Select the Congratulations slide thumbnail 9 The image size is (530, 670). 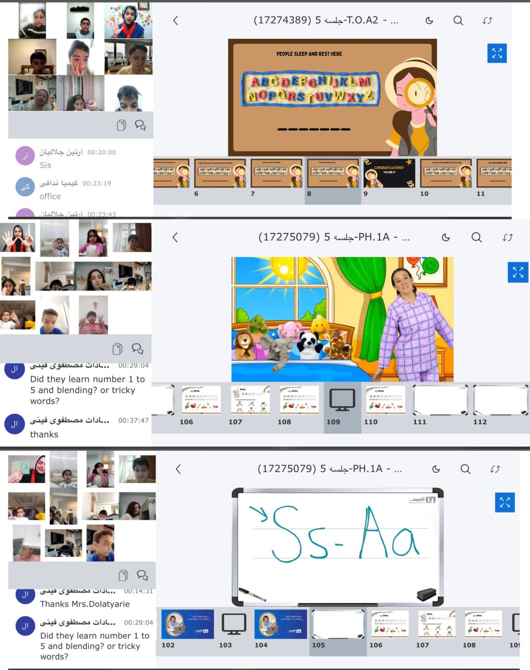coord(389,173)
